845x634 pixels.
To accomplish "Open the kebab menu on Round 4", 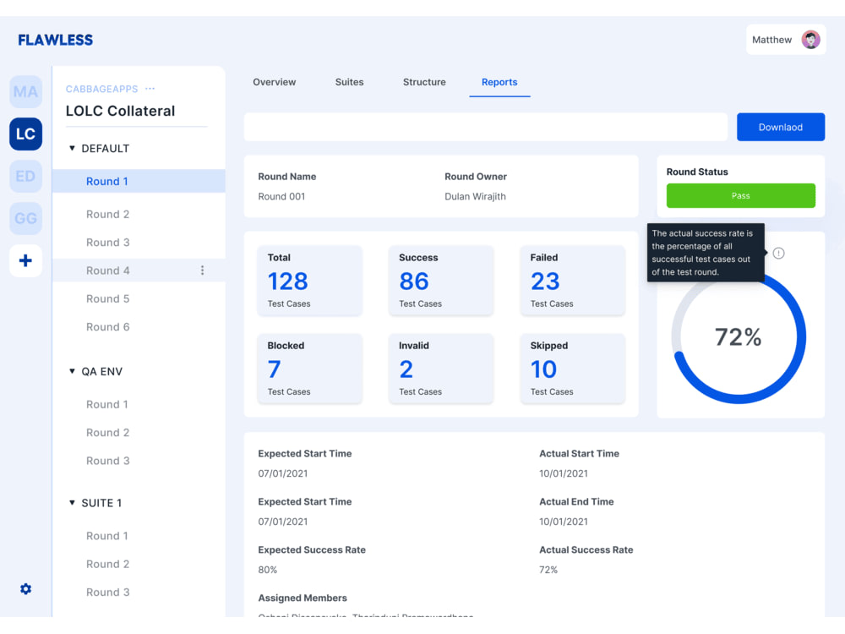I will [202, 271].
